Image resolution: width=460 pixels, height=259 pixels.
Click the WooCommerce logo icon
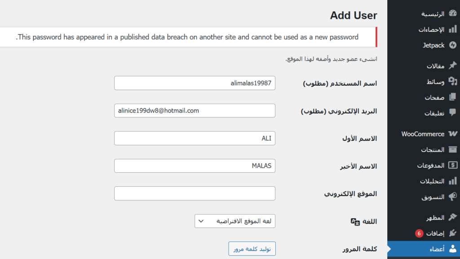click(x=452, y=134)
